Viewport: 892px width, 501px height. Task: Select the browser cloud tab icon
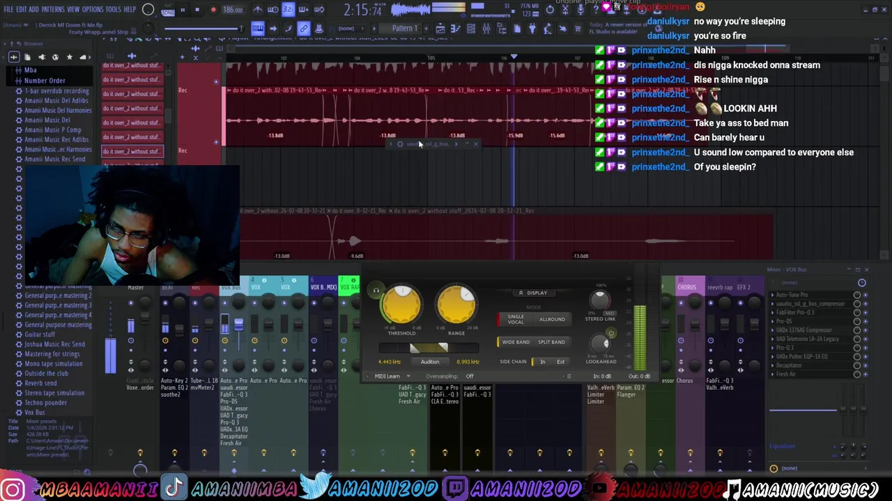tap(84, 57)
